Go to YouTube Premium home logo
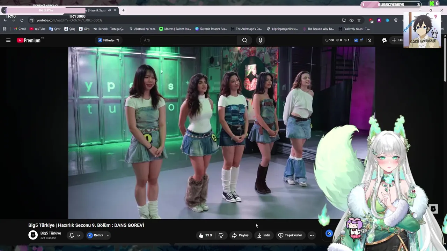The width and height of the screenshot is (447, 251). 29,40
